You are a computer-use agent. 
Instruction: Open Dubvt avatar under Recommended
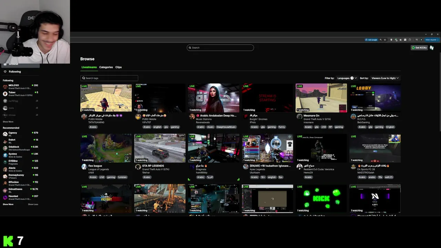5,141
